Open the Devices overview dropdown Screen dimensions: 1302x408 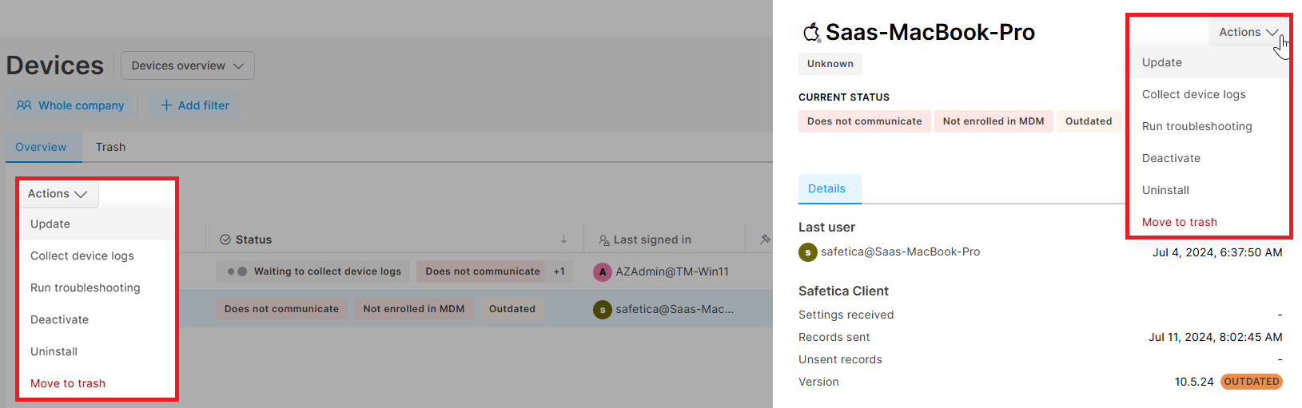(188, 65)
